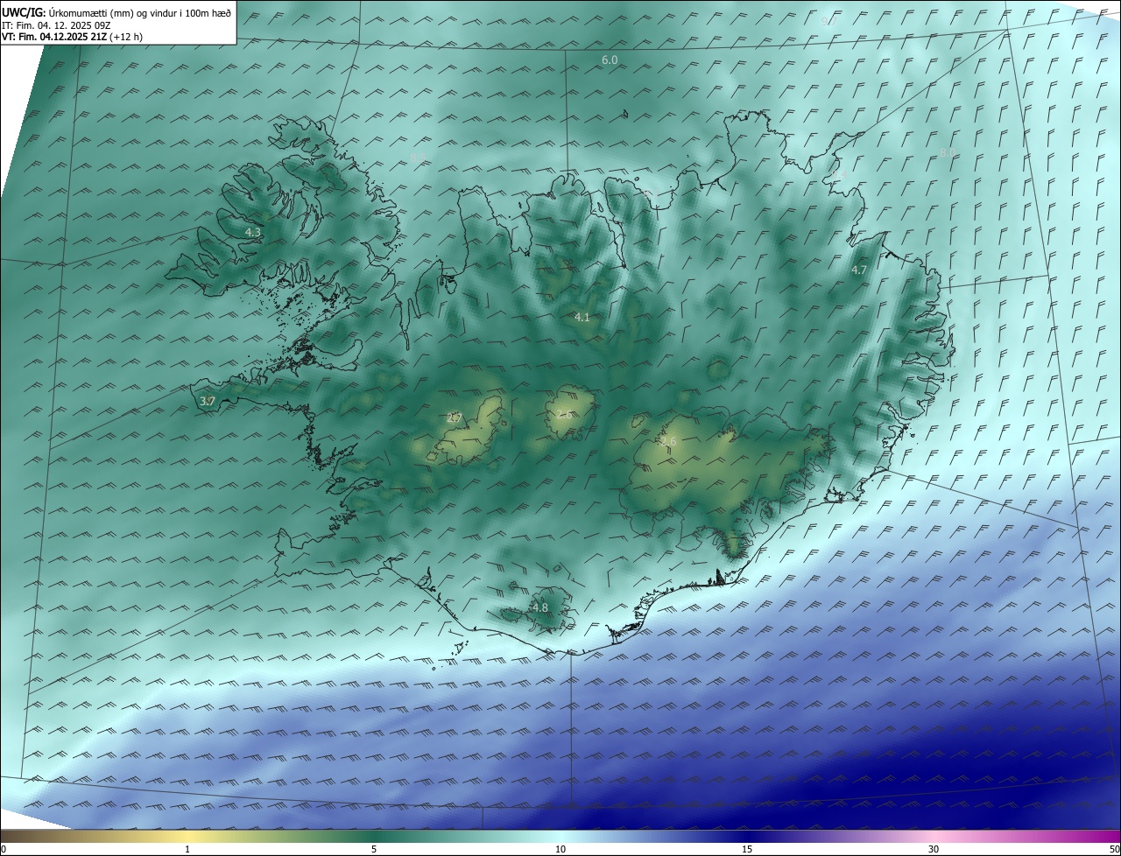
Task: Click the map title line starting 'UWC/IG: Úrkomumætti (mm)'
Action: (x=116, y=12)
